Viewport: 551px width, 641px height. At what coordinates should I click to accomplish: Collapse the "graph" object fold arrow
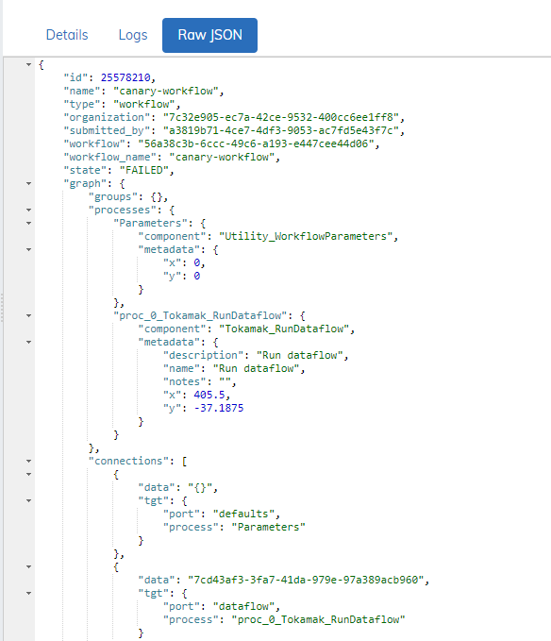pos(28,183)
